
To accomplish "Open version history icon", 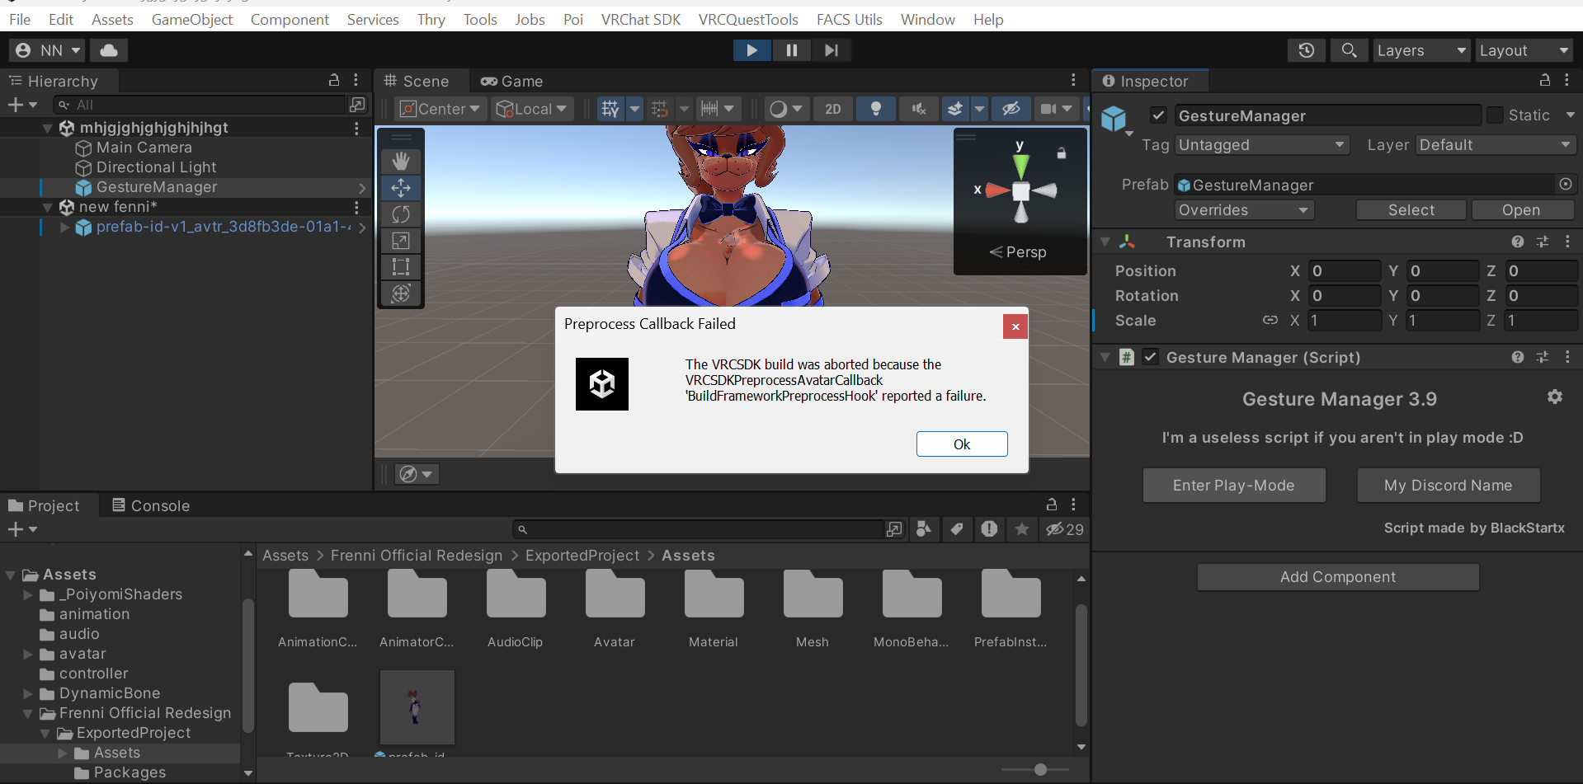I will (1306, 50).
